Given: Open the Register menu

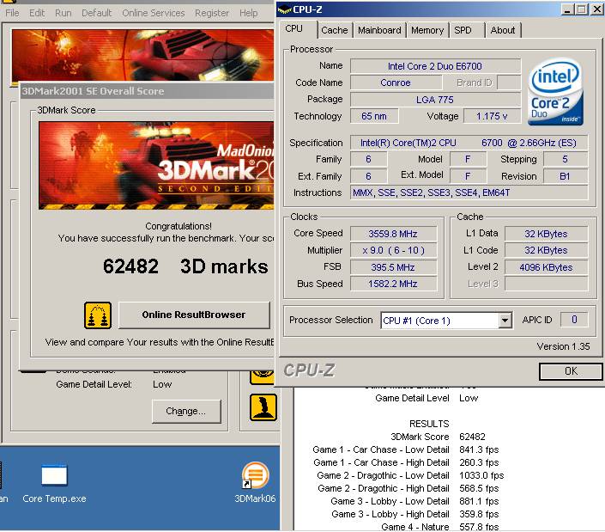Looking at the screenshot, I should click(x=212, y=13).
